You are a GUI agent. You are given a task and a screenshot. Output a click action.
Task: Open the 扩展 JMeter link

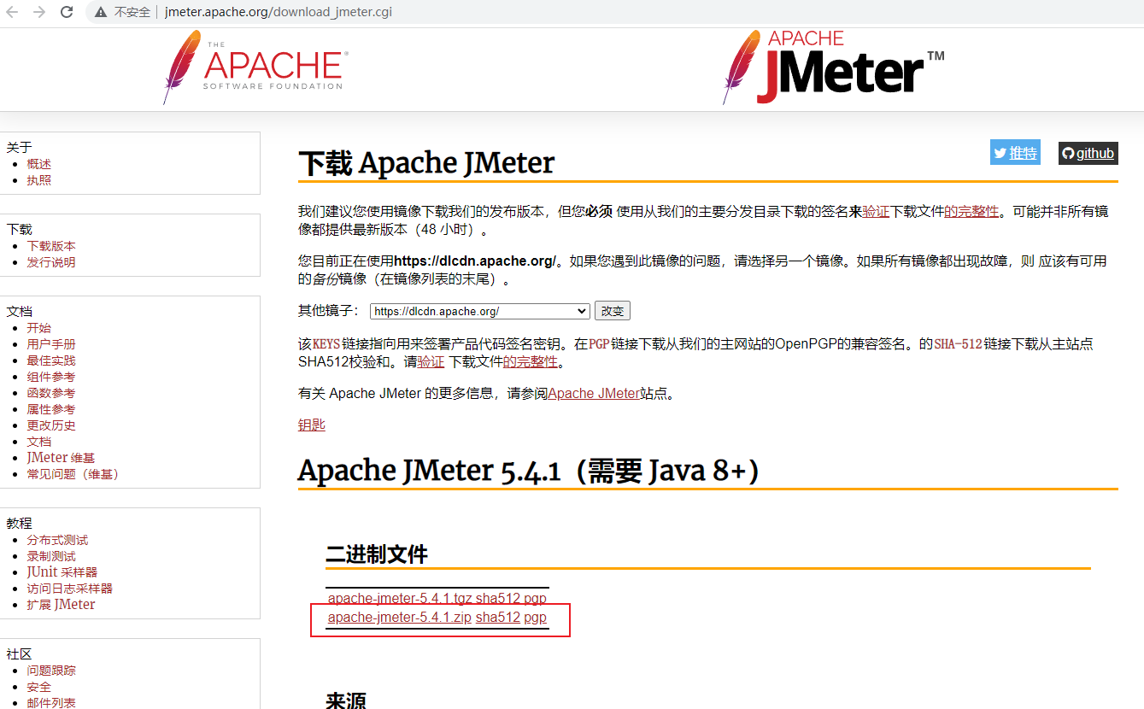tap(61, 605)
